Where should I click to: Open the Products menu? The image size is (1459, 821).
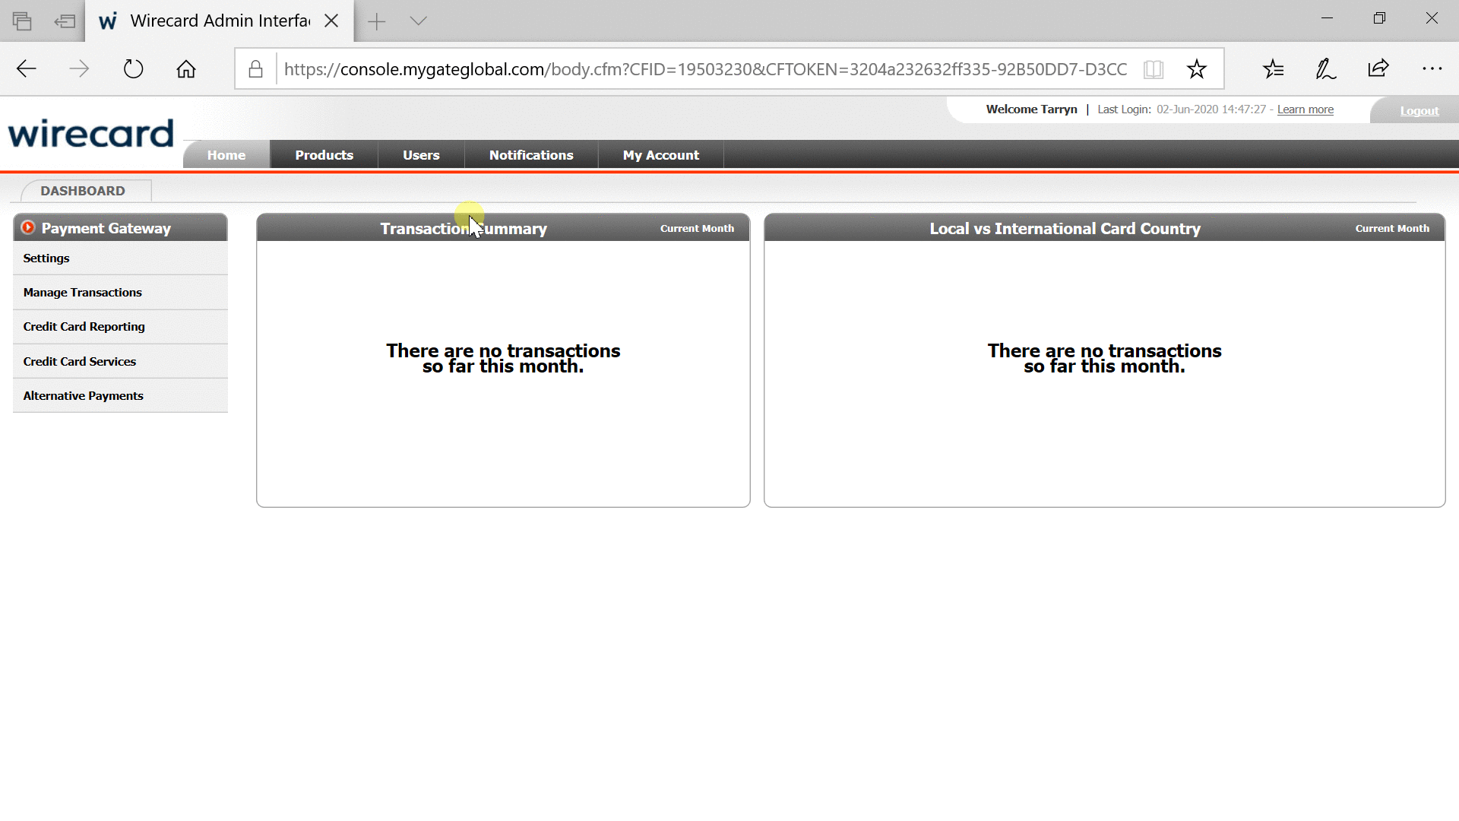click(324, 155)
